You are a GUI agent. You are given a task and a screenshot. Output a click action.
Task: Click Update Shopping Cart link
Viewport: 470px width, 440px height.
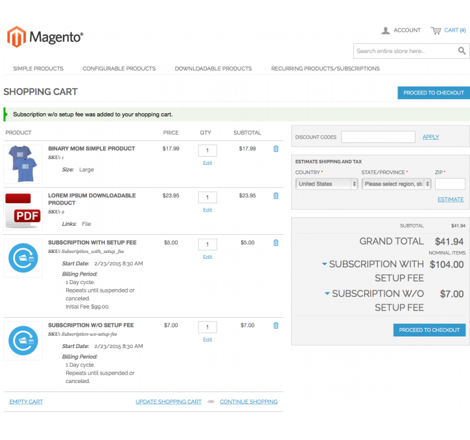point(169,402)
